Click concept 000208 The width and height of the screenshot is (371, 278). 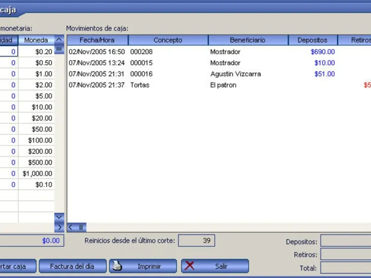(x=141, y=52)
